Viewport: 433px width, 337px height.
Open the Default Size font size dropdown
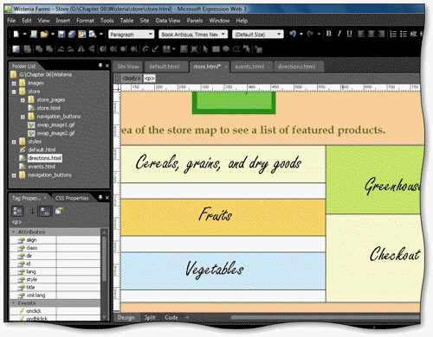[279, 35]
